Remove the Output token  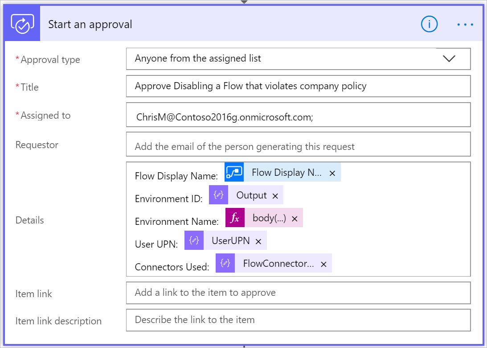(x=275, y=196)
